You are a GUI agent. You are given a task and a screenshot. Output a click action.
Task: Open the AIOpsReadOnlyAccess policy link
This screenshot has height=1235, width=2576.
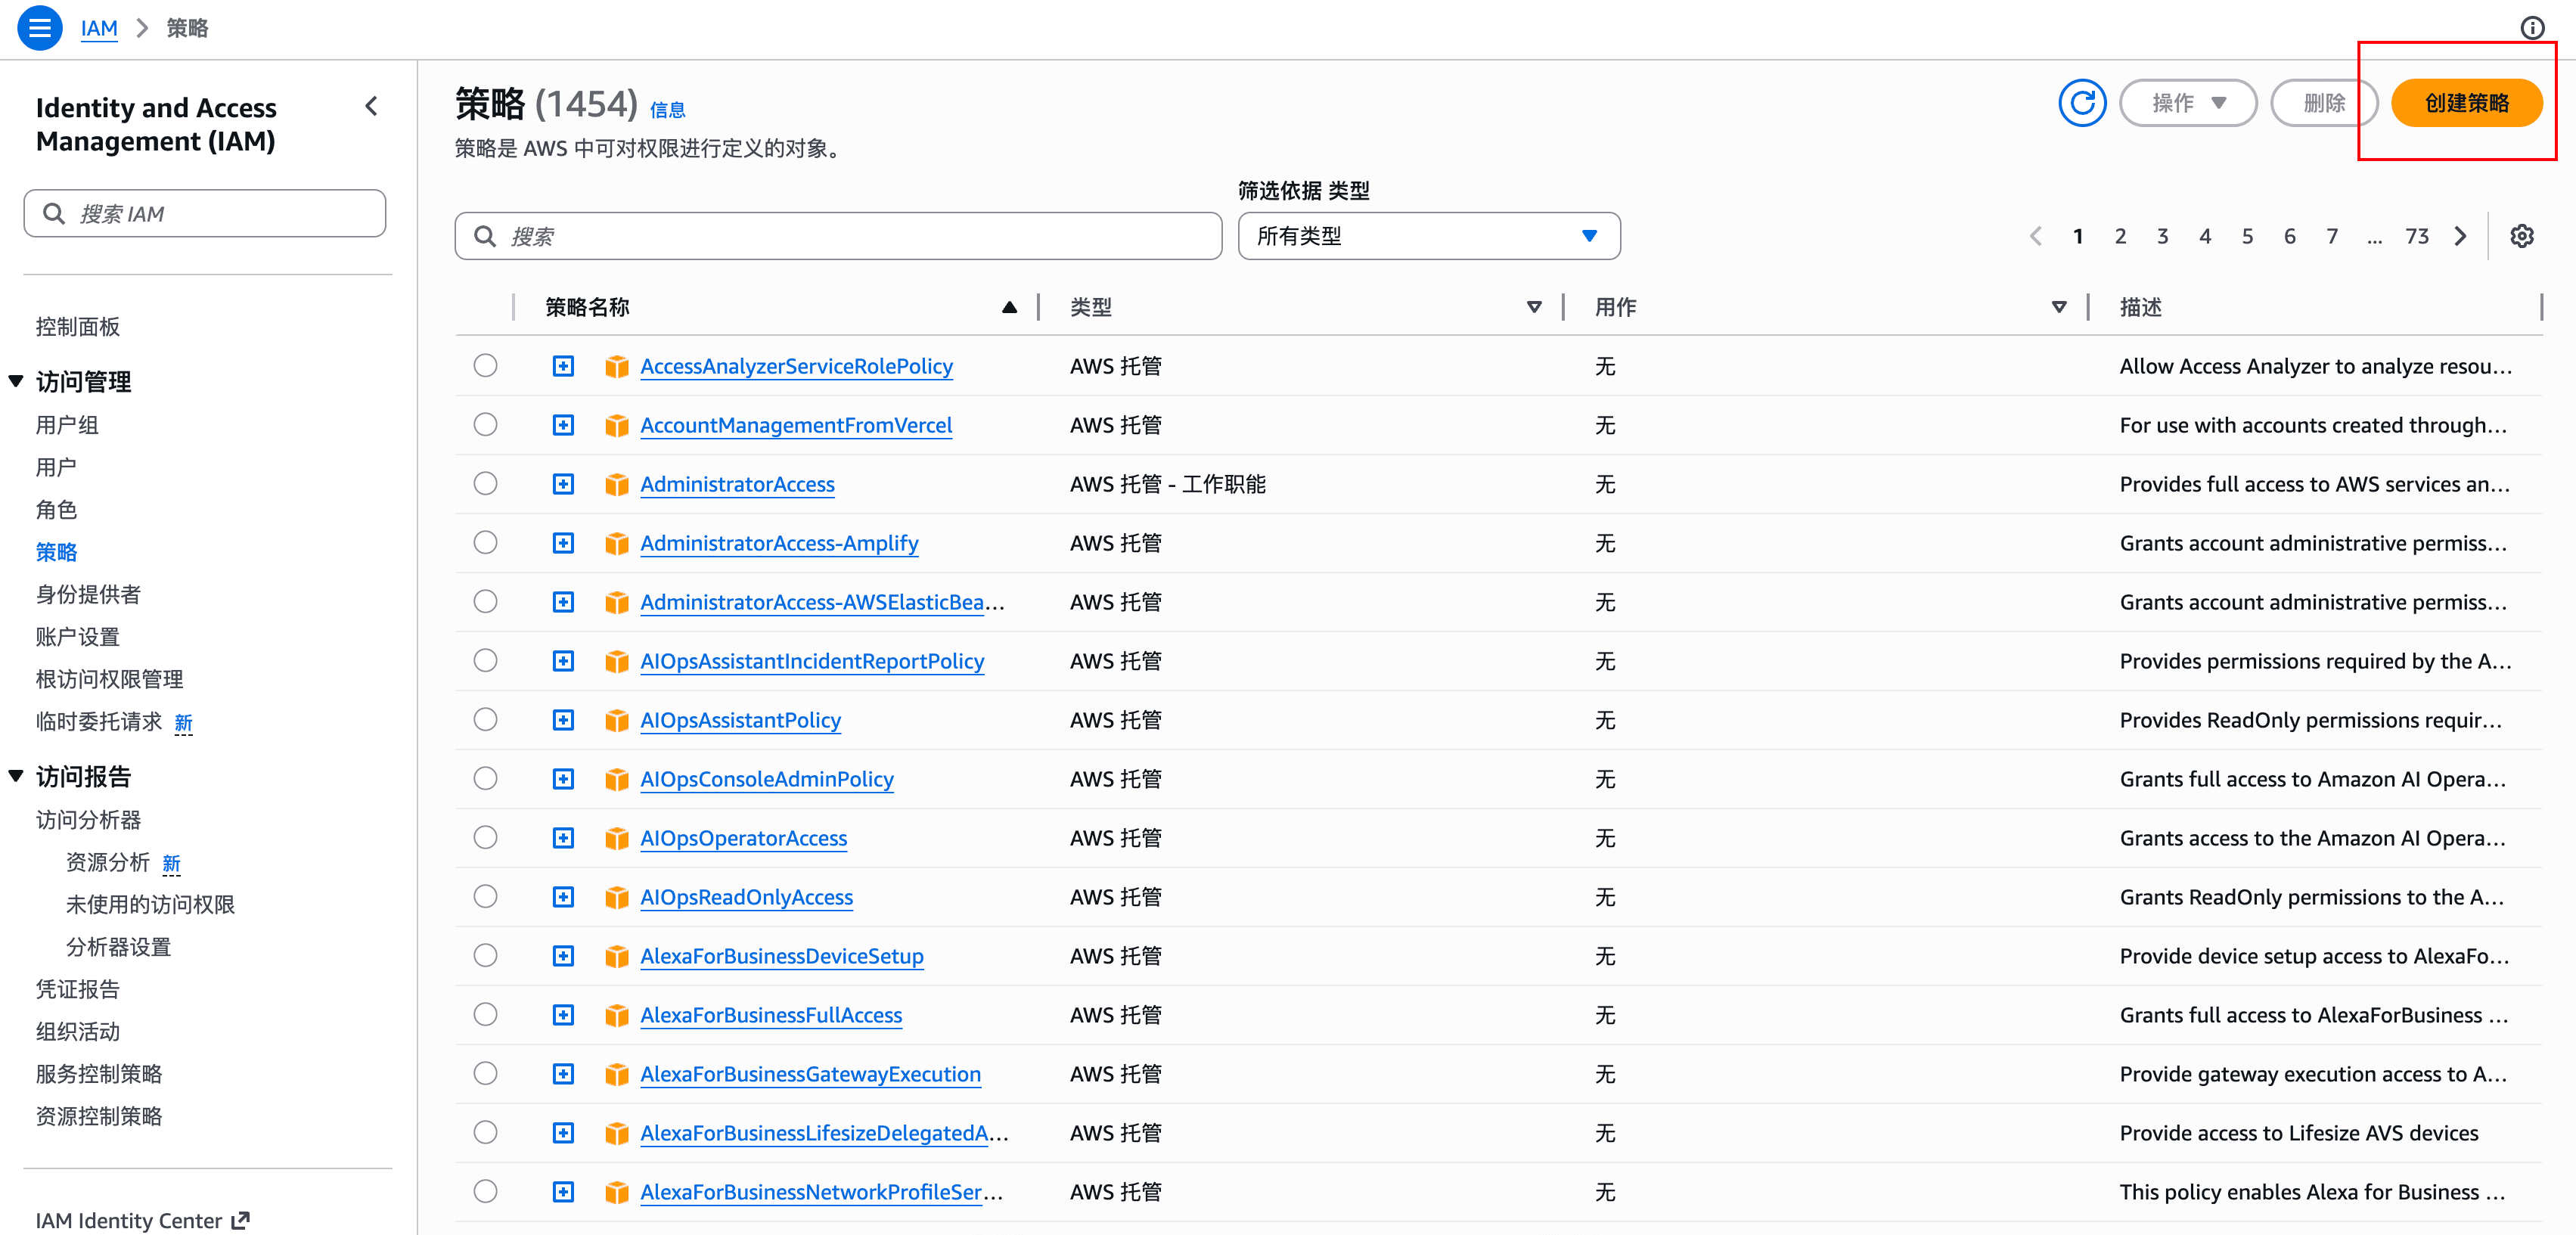tap(746, 897)
